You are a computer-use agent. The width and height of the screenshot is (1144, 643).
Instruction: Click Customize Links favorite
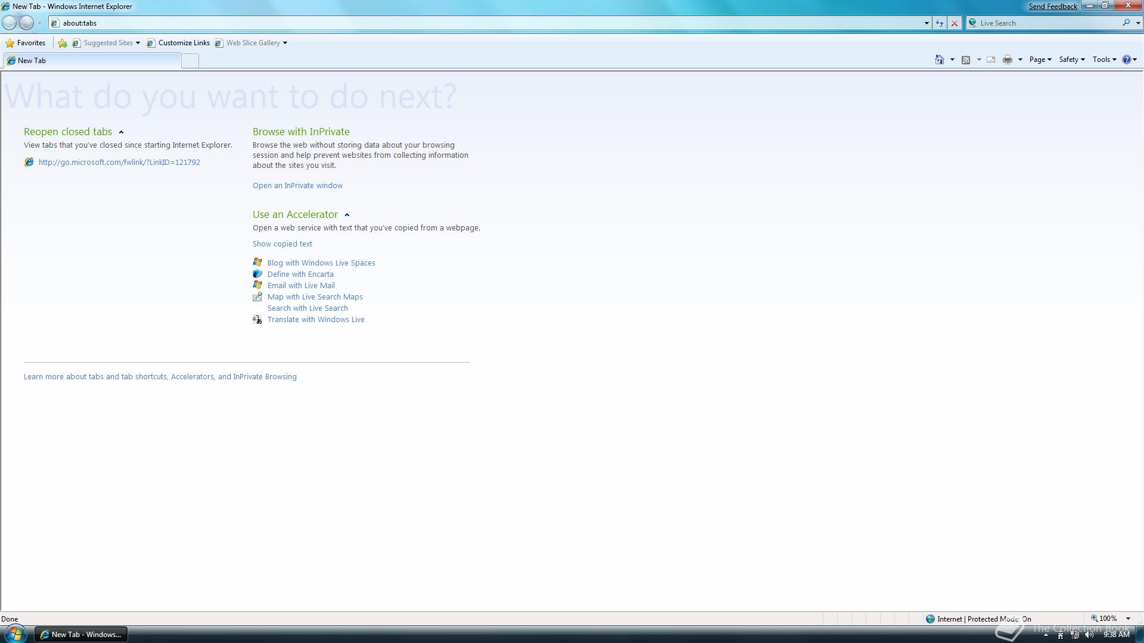coord(178,43)
